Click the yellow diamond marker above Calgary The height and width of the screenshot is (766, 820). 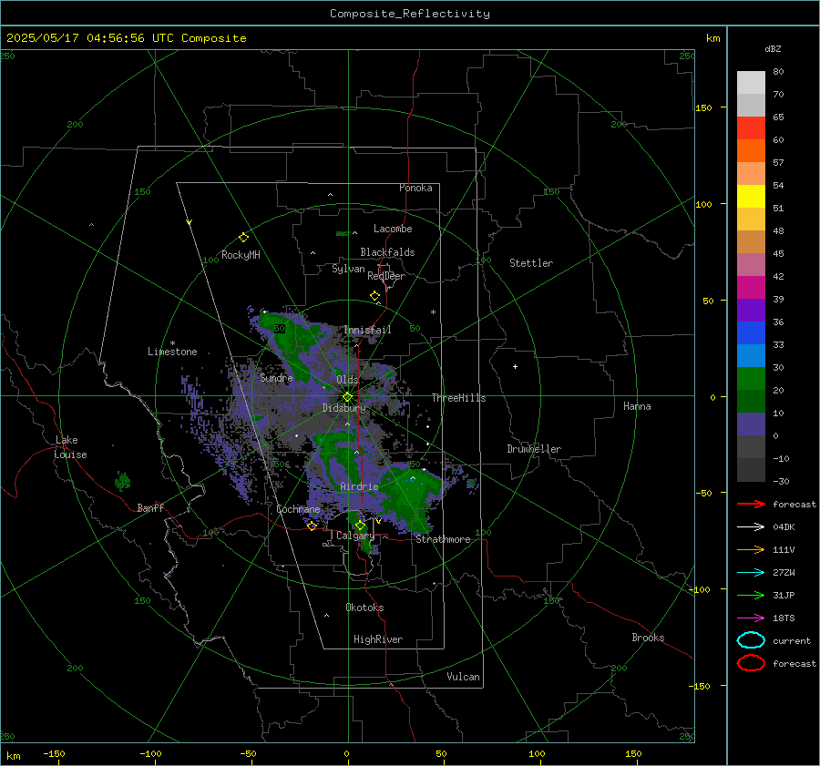point(360,525)
